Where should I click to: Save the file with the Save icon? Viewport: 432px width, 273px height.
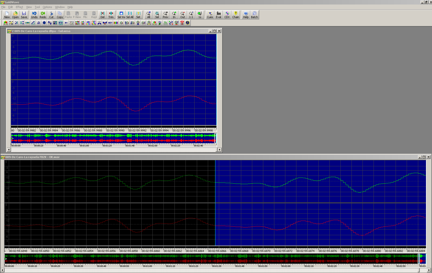[x=24, y=15]
